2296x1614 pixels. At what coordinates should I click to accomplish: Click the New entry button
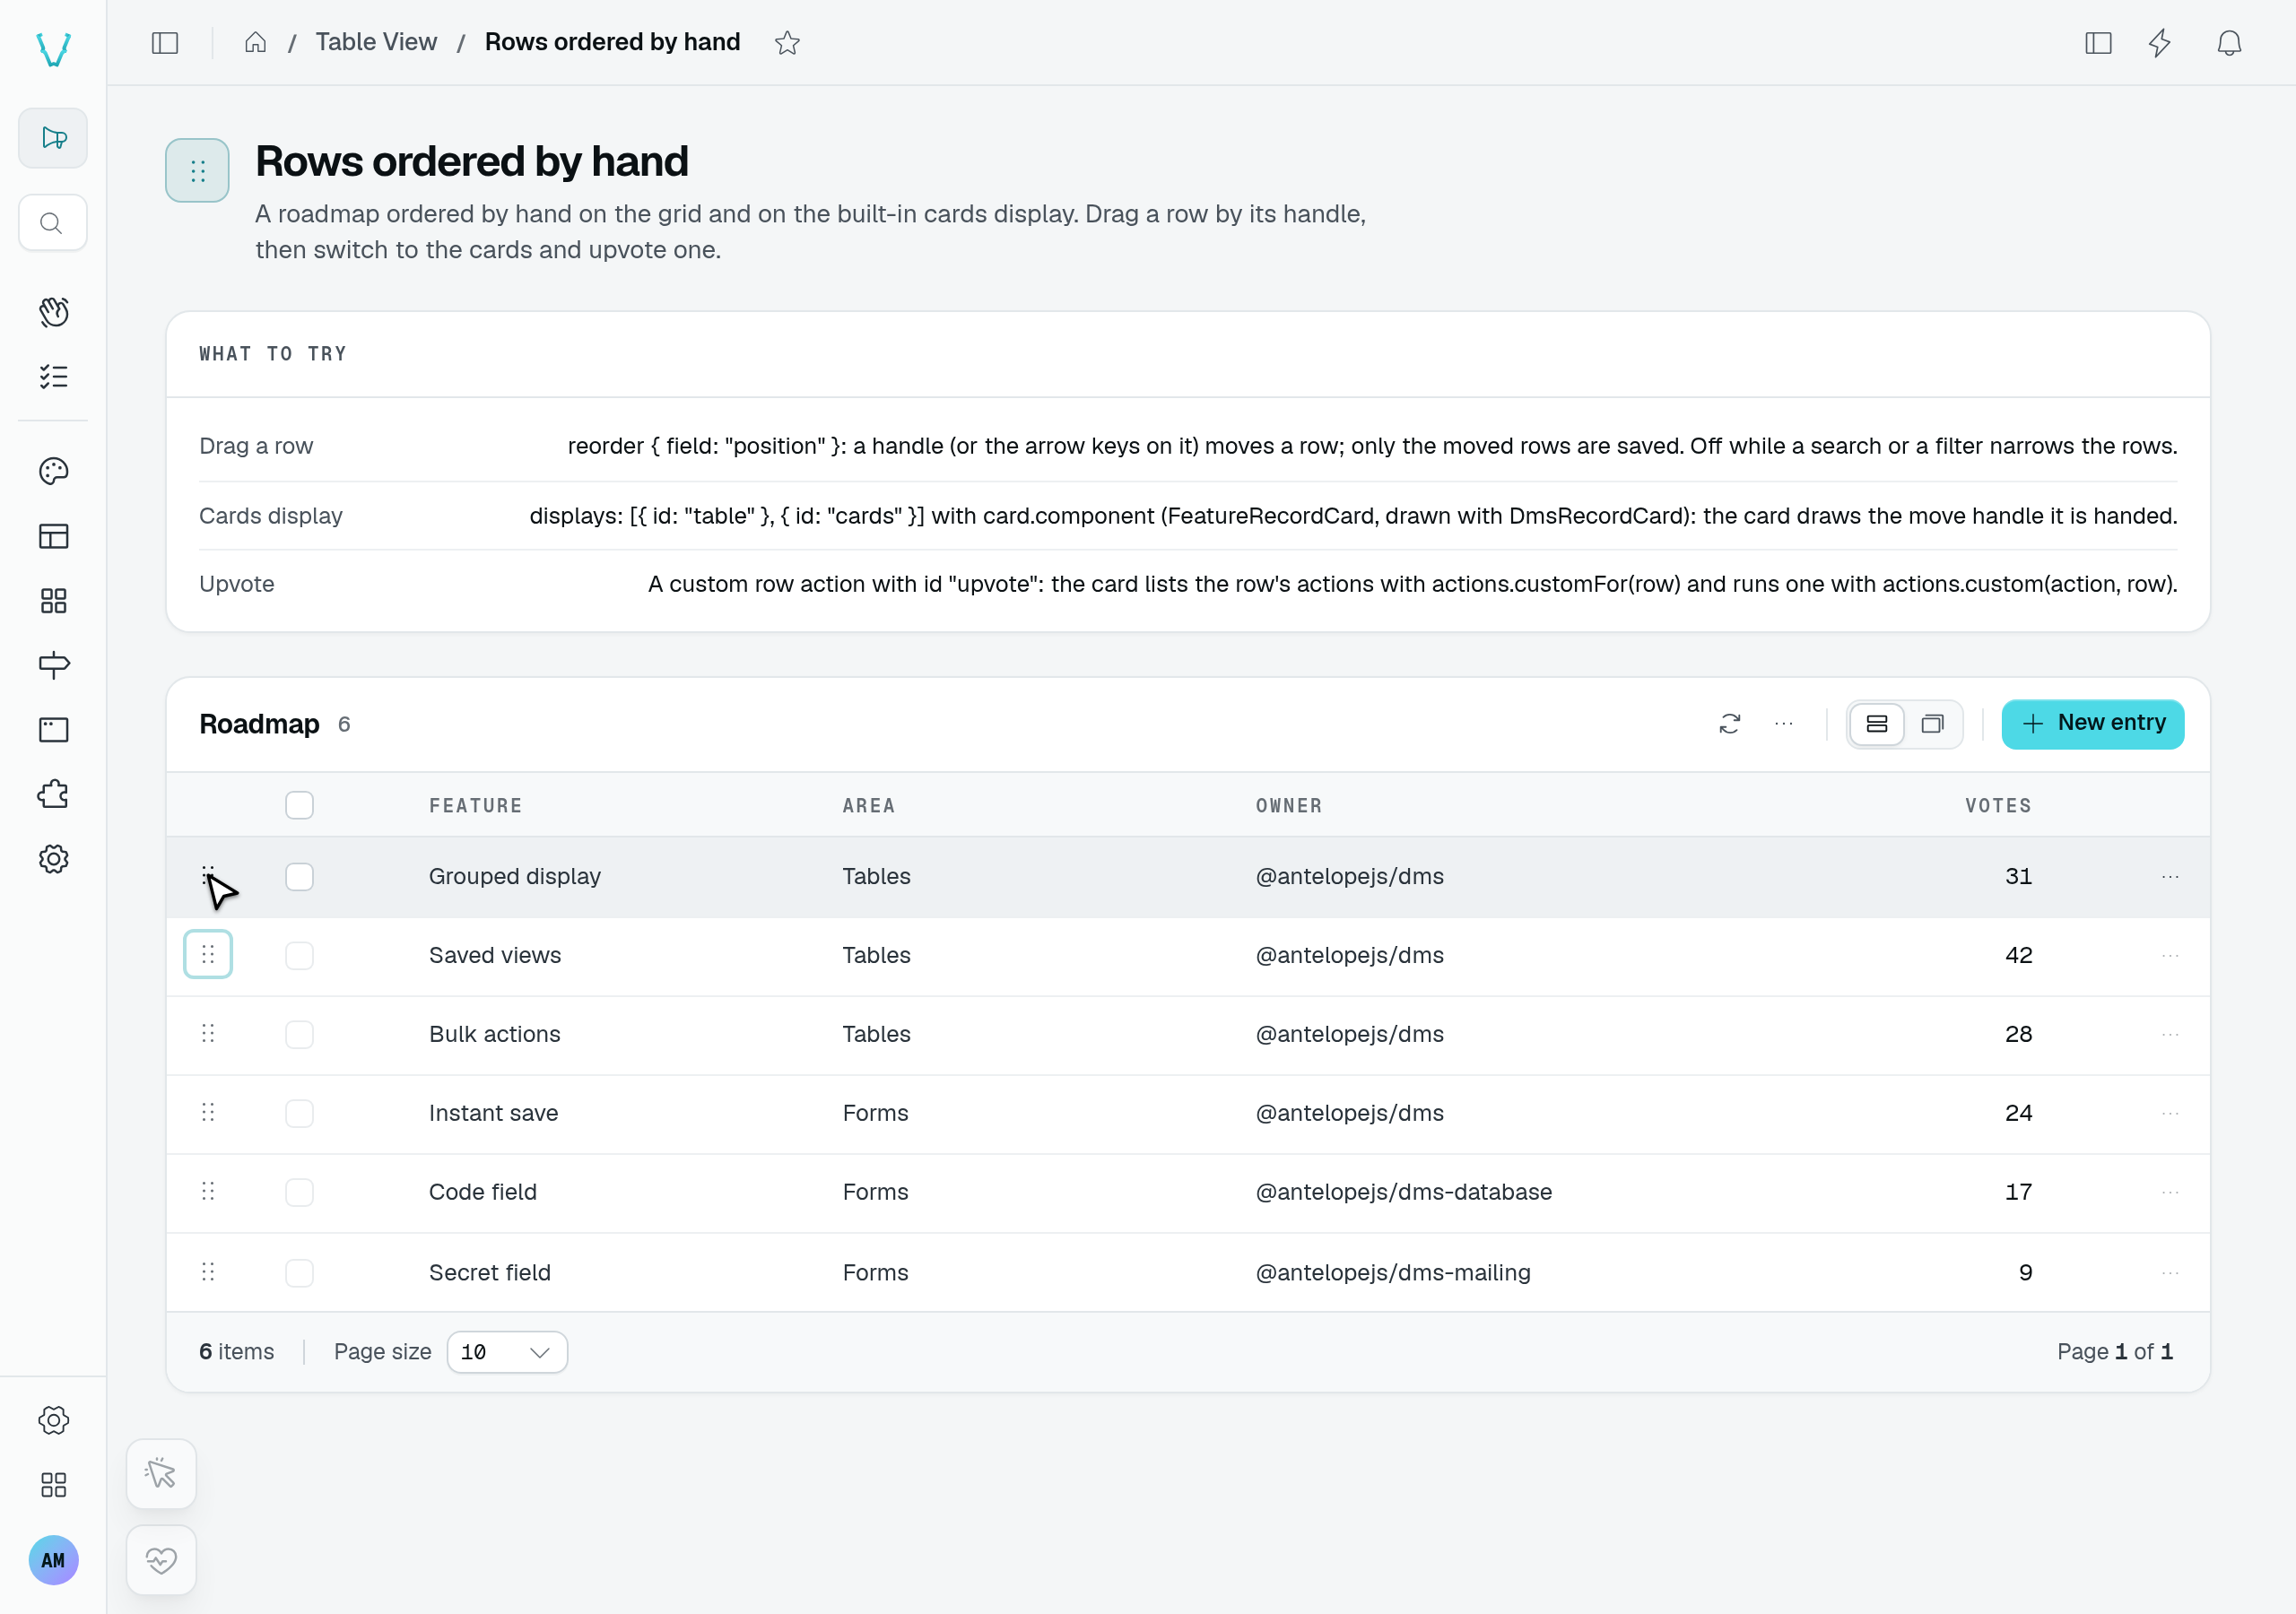tap(2092, 723)
